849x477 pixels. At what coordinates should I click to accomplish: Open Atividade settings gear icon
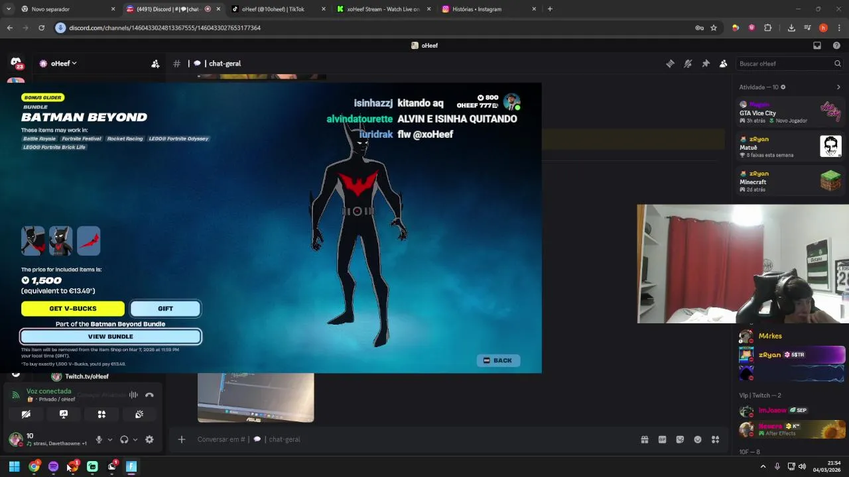point(783,87)
